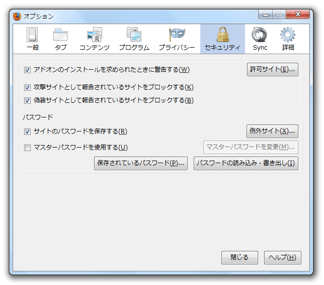Open 保存されているパスワード(P)... dialog
The height and width of the screenshot is (285, 324).
[141, 163]
